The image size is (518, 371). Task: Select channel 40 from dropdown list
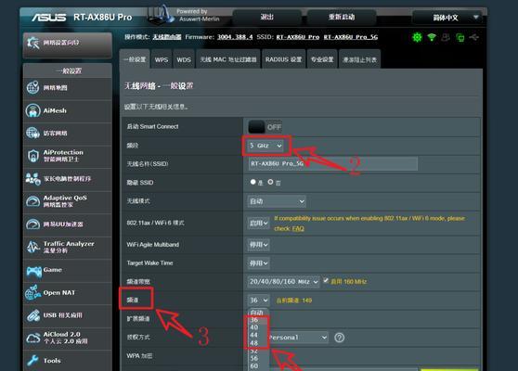(254, 327)
